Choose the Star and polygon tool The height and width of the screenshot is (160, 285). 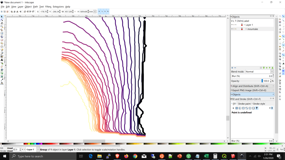pyautogui.click(x=2, y=43)
